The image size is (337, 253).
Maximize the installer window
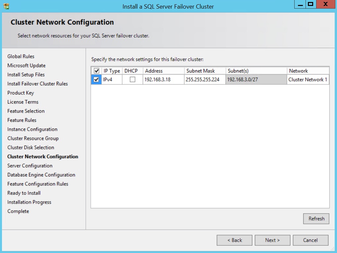click(x=311, y=5)
